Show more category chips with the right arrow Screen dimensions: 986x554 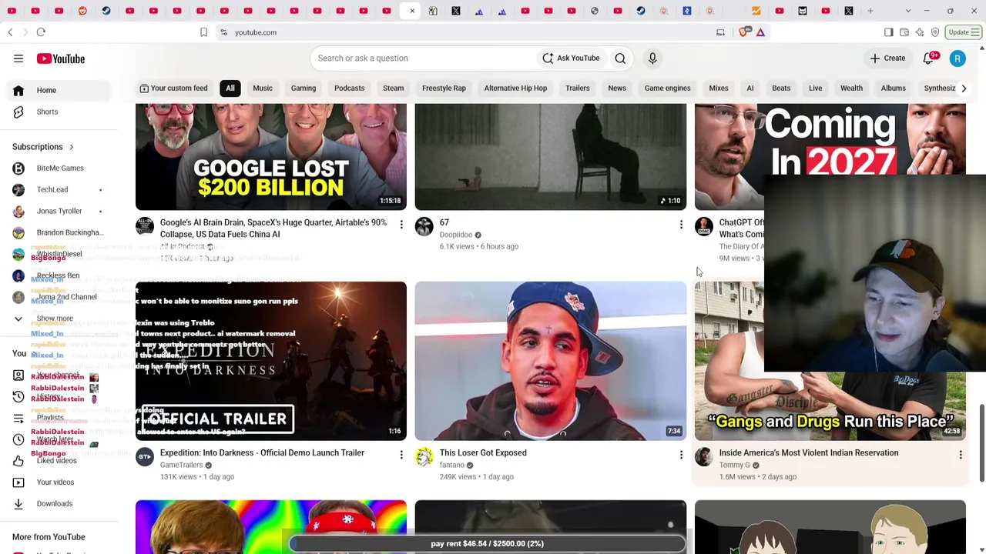(x=964, y=88)
